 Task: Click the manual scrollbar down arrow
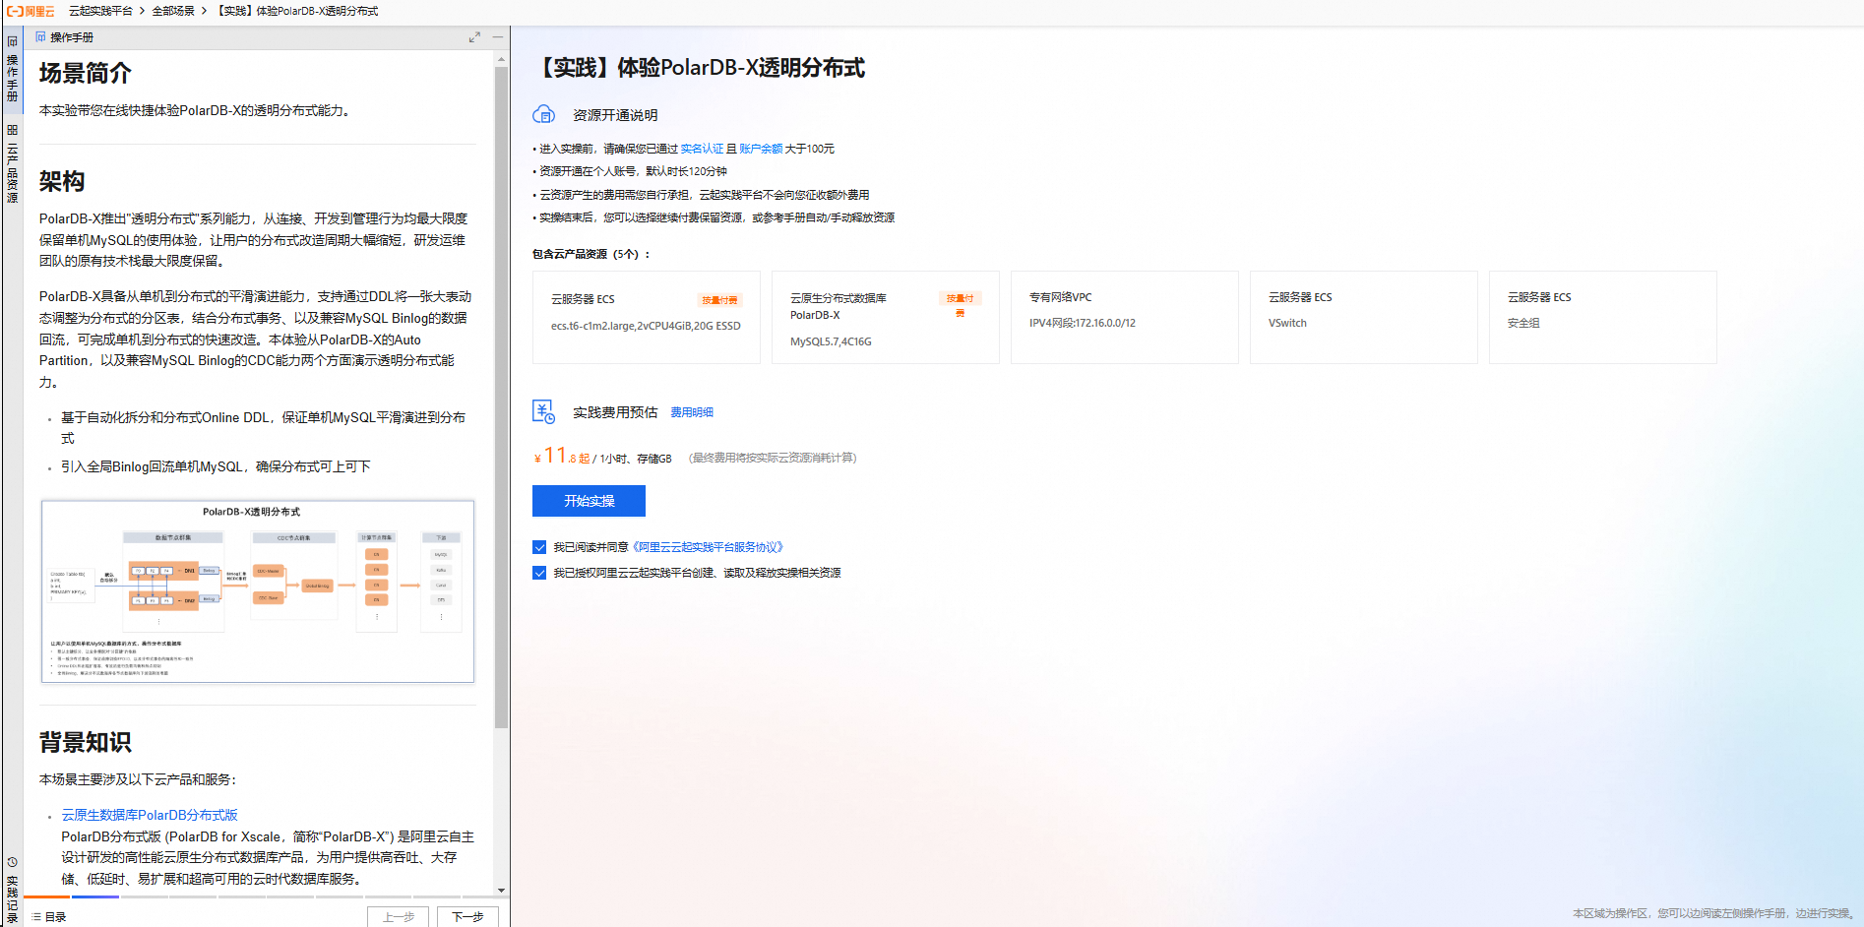tap(501, 891)
